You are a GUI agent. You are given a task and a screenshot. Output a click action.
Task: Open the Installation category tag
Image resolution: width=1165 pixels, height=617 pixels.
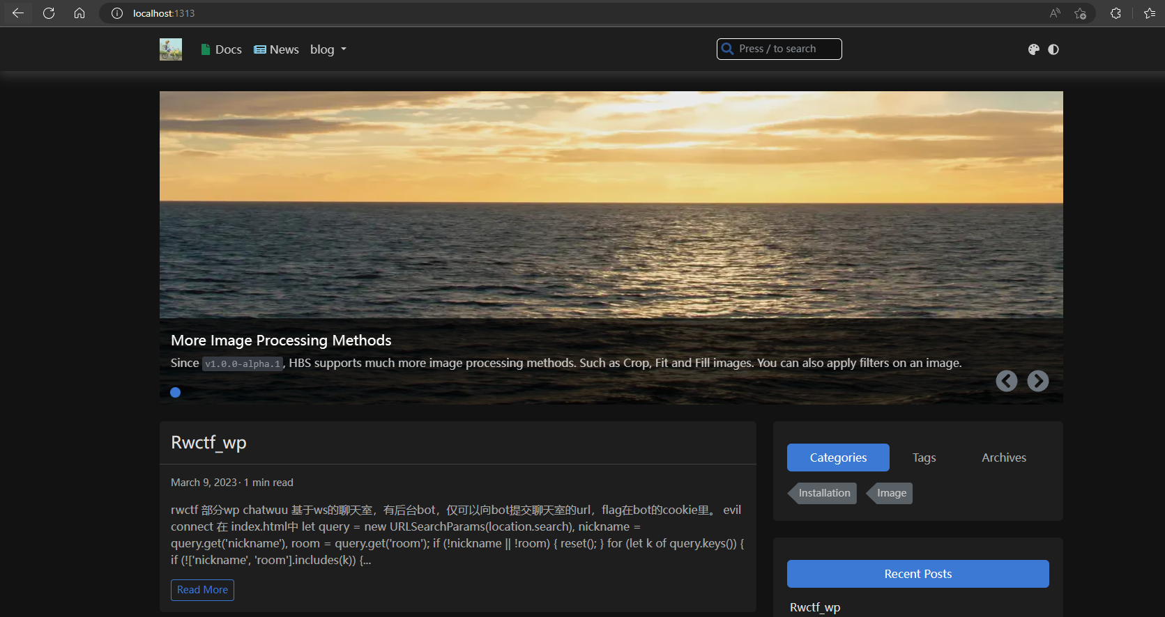tap(823, 493)
